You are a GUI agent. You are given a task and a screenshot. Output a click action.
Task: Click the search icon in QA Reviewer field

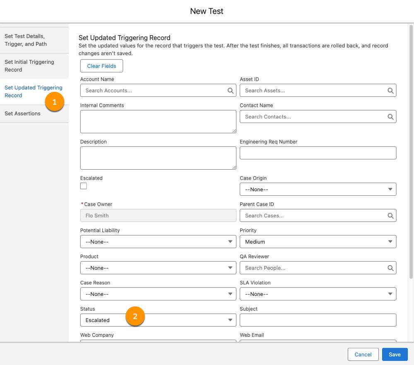click(x=390, y=268)
